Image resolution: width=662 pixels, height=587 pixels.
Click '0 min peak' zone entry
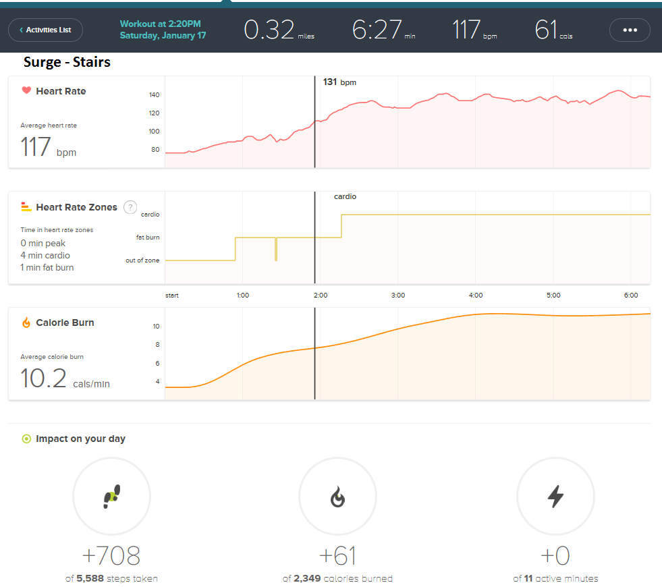coord(43,243)
